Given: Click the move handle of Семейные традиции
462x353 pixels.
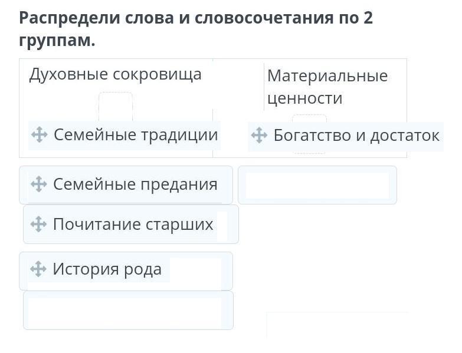Looking at the screenshot, I should [39, 135].
